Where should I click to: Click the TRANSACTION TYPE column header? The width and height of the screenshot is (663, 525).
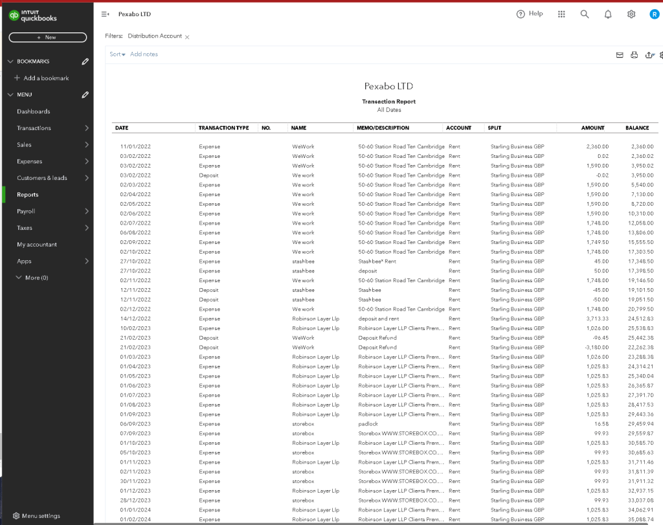pyautogui.click(x=223, y=128)
